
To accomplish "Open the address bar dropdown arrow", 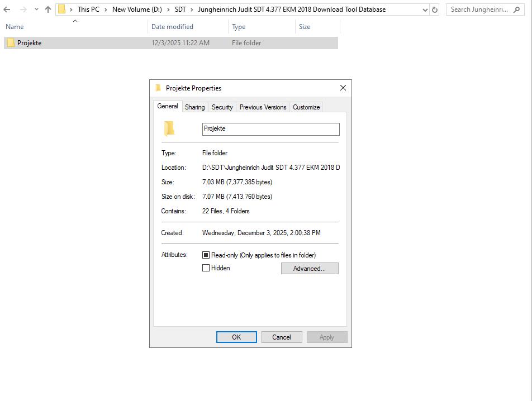I will [424, 9].
